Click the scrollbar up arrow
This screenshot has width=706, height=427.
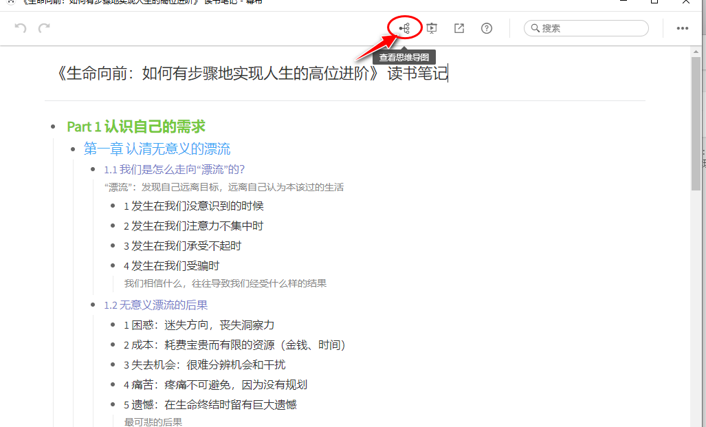[696, 52]
